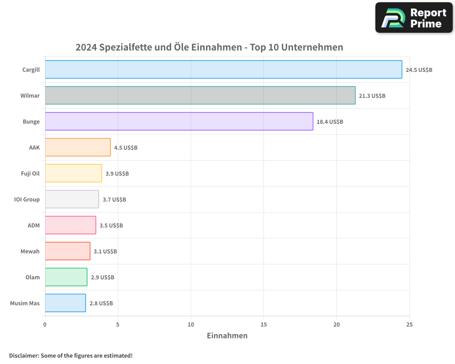
Task: Select the Wilmar revenue bar
Action: [x=199, y=96]
